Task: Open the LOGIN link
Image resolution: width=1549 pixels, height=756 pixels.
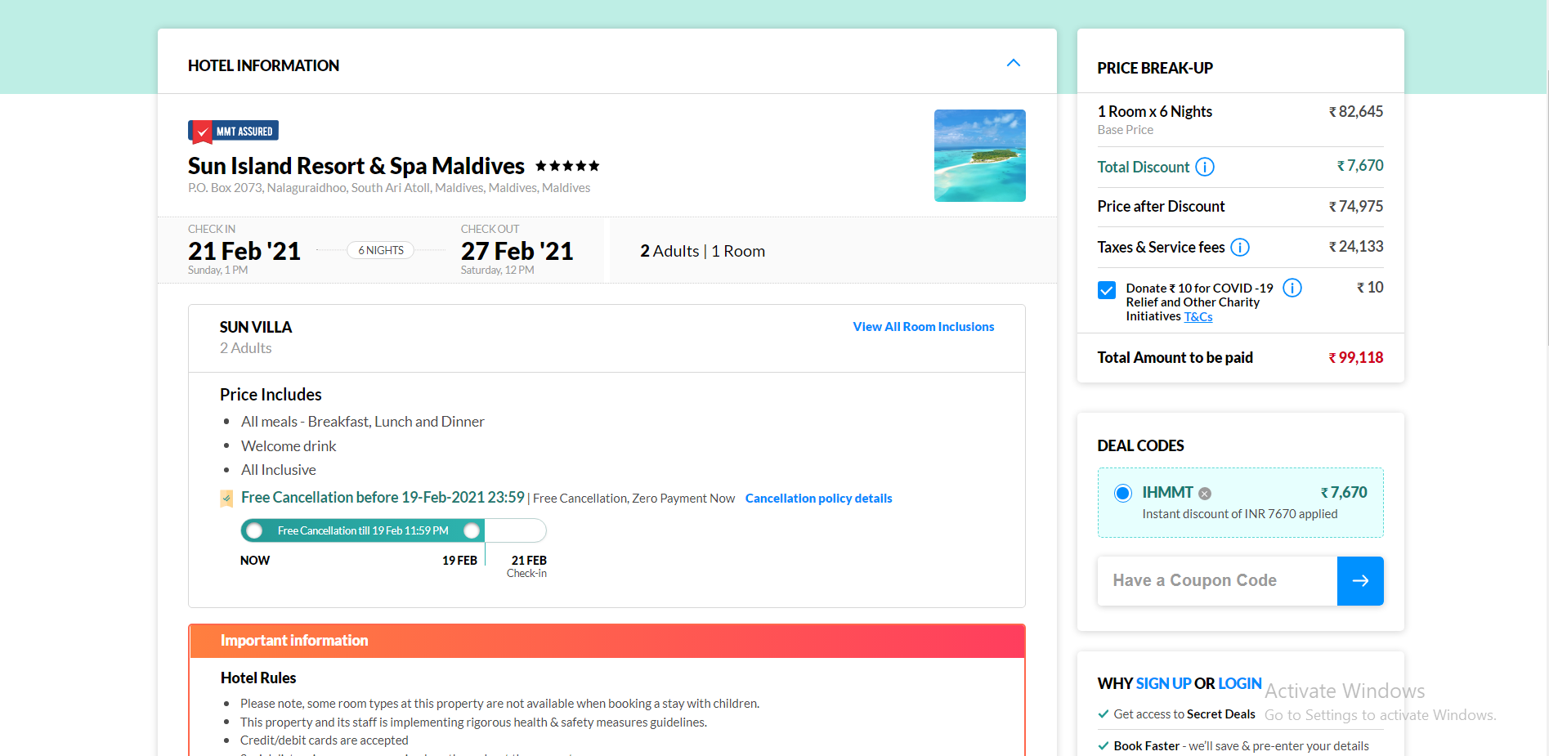Action: (x=1240, y=683)
